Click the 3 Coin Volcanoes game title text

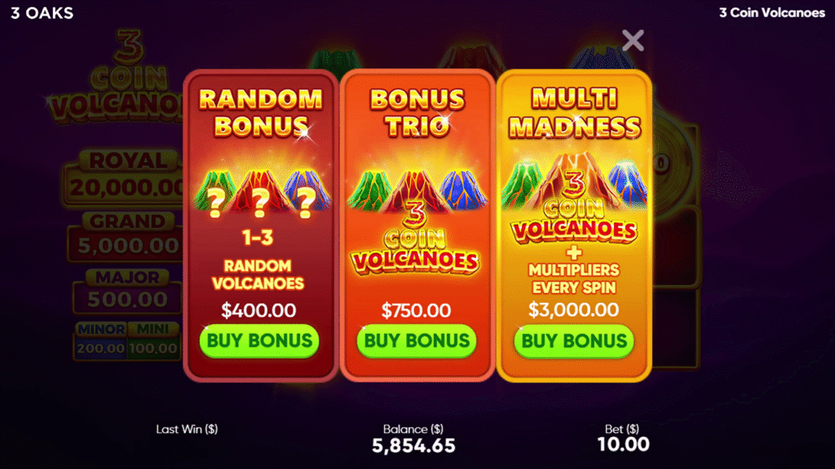point(771,13)
